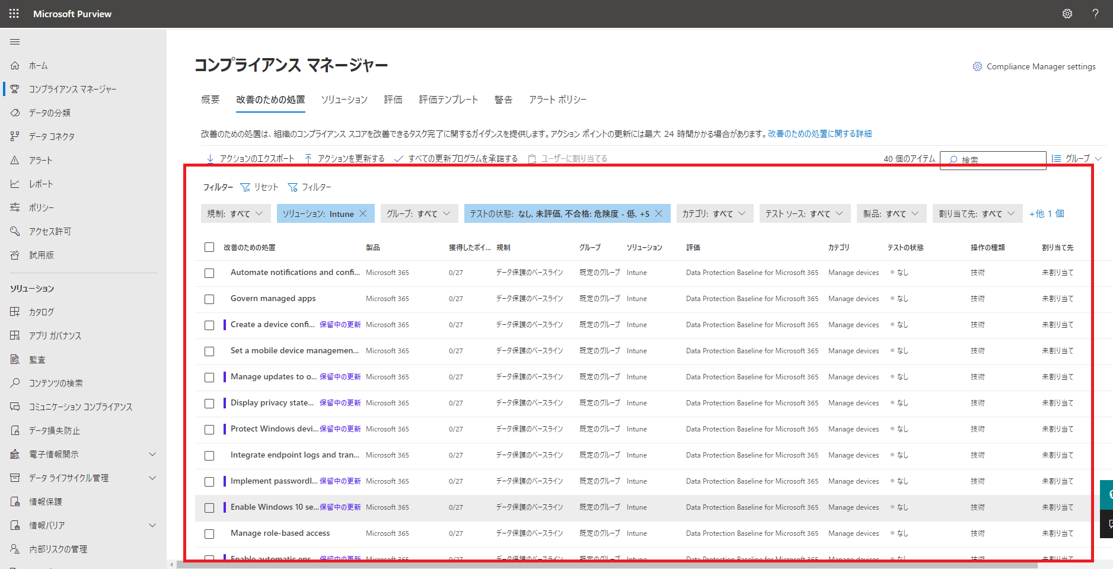Viewport: 1113px width, 569px height.
Task: Open データの分類 tag icon
Action: [15, 113]
